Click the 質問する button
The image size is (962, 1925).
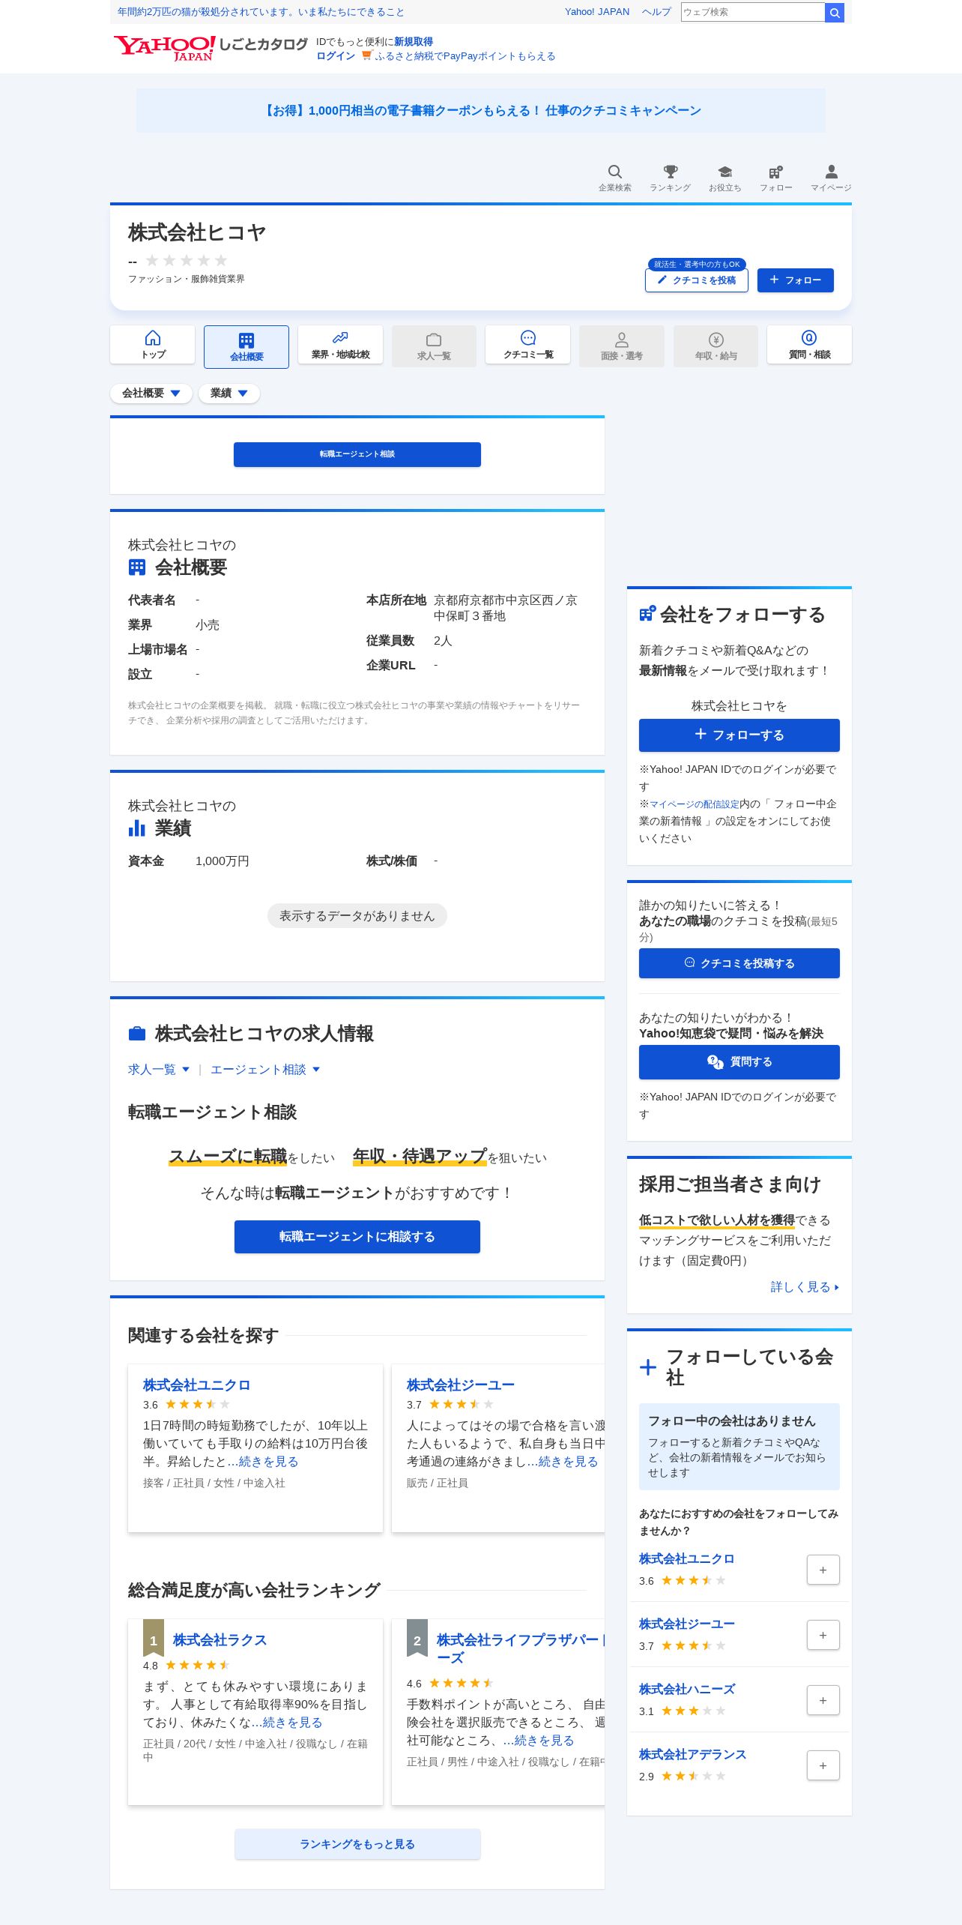point(739,1061)
